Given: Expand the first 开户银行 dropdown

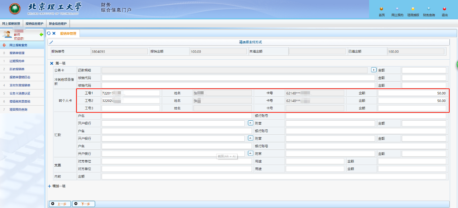Looking at the screenshot, I should [x=250, y=123].
